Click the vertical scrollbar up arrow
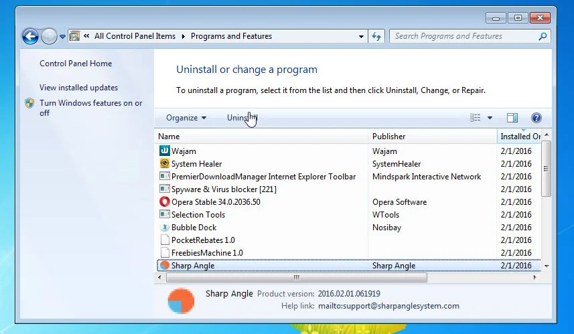This screenshot has height=334, width=574. (546, 135)
